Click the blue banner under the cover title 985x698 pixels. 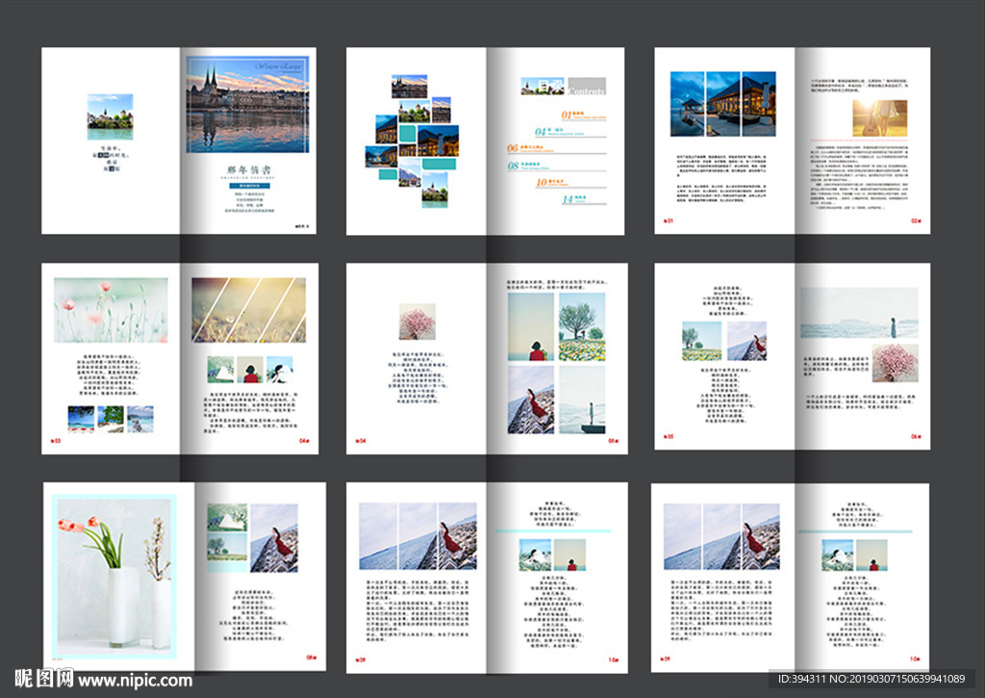[x=247, y=185]
